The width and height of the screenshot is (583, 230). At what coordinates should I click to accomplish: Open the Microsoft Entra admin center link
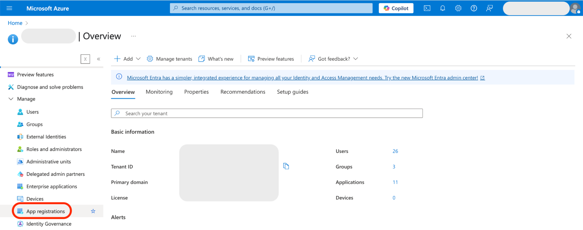coord(306,78)
